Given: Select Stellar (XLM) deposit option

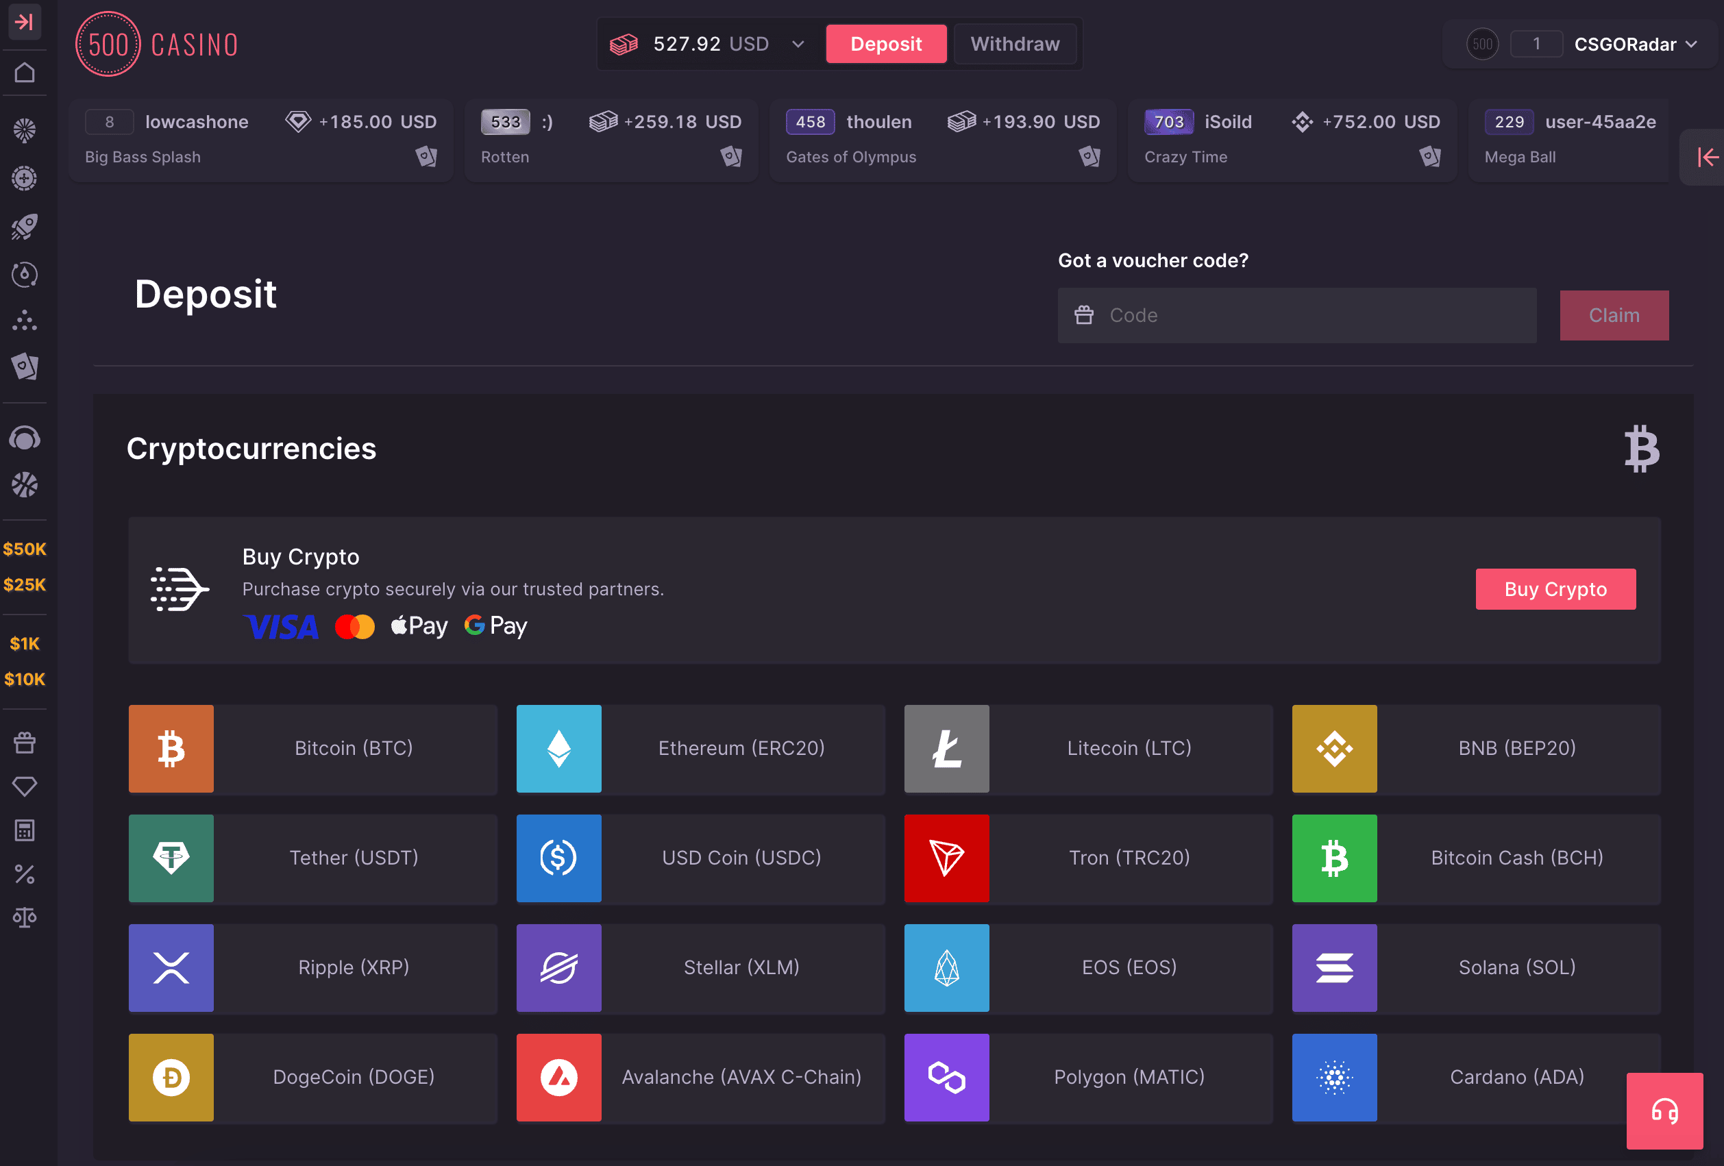Looking at the screenshot, I should tap(701, 968).
